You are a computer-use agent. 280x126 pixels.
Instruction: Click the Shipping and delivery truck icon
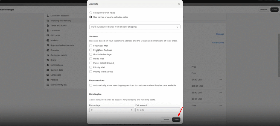click(x=48, y=21)
